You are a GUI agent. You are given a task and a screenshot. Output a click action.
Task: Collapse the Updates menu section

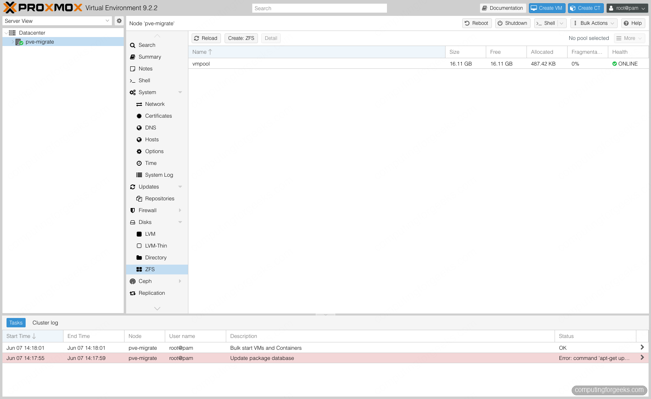[x=180, y=187]
